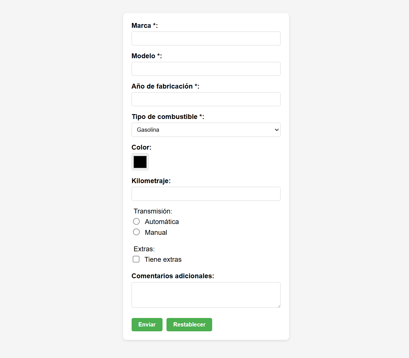Click the dropdown arrow next to Gasolina
Screen dimensions: 409x358
point(276,130)
